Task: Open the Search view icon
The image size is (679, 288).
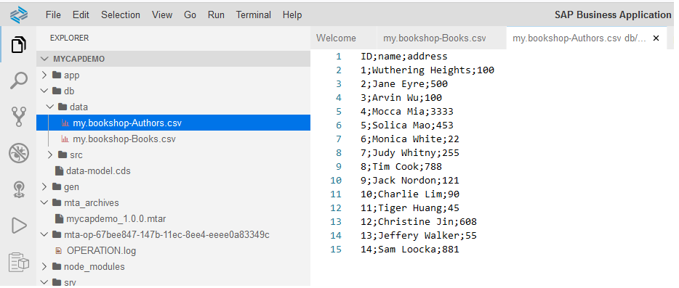Action: pos(19,81)
